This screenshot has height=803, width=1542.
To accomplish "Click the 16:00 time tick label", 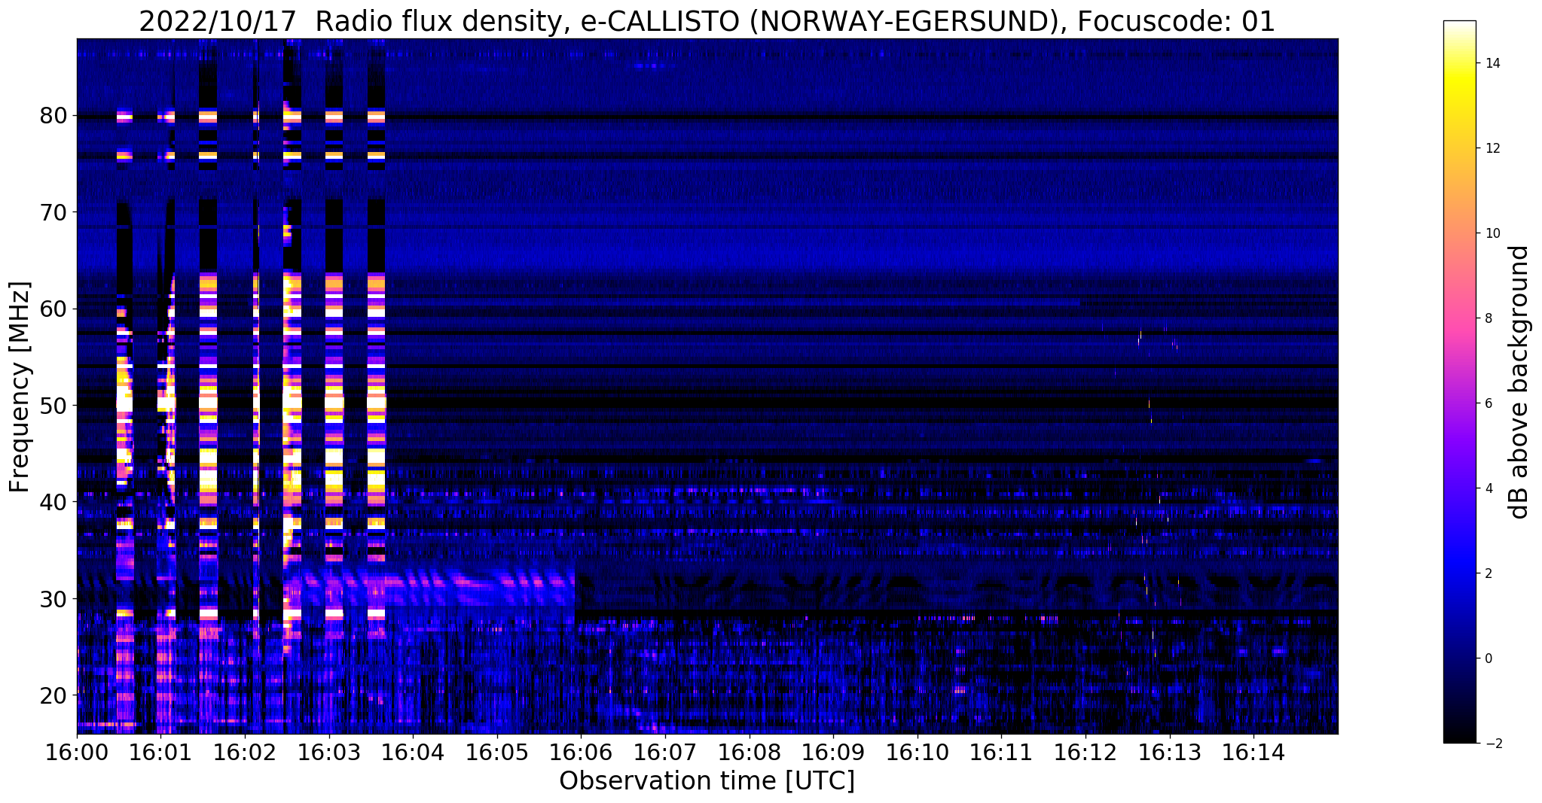I will click(x=77, y=753).
